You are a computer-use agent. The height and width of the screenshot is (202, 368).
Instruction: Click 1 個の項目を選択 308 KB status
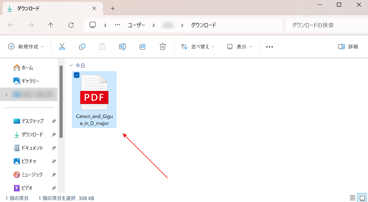coord(66,198)
